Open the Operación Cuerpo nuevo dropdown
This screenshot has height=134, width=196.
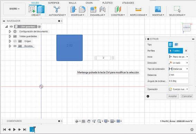coord(178,89)
